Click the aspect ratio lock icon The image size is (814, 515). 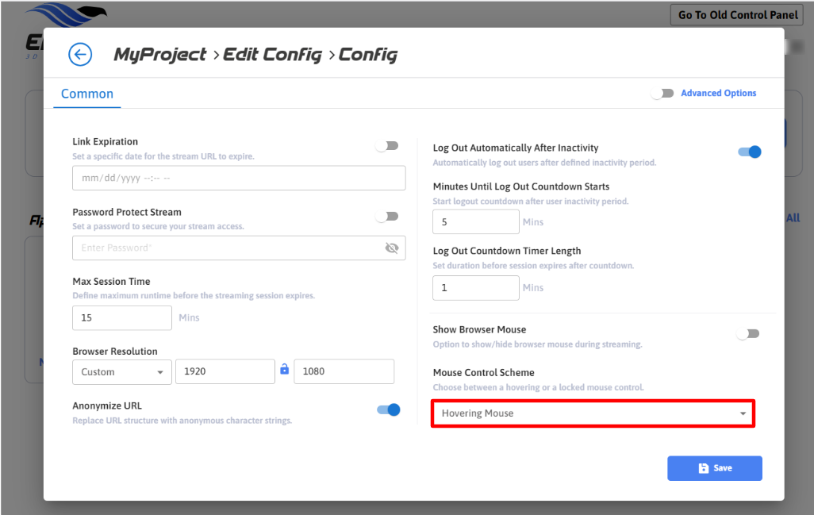click(x=284, y=369)
